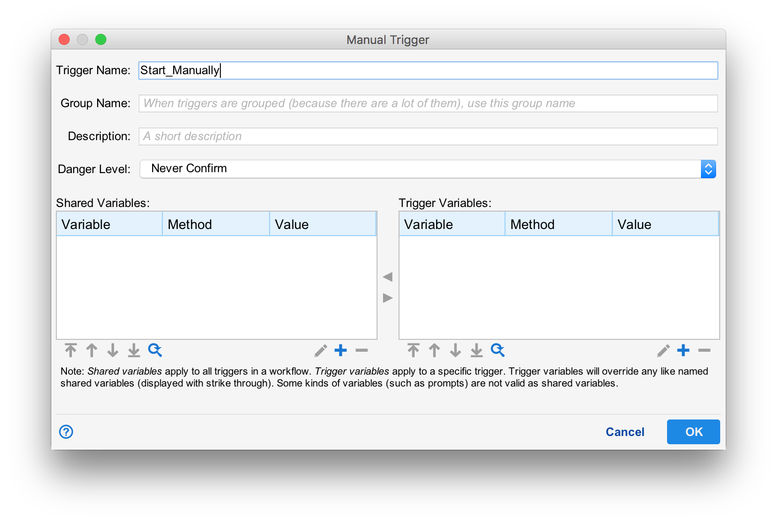The width and height of the screenshot is (777, 523).
Task: Search trigger variables with magnifier icon
Action: click(x=498, y=350)
